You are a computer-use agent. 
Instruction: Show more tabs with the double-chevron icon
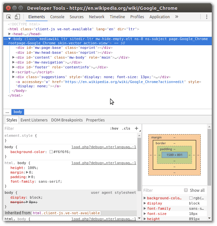click(x=177, y=17)
